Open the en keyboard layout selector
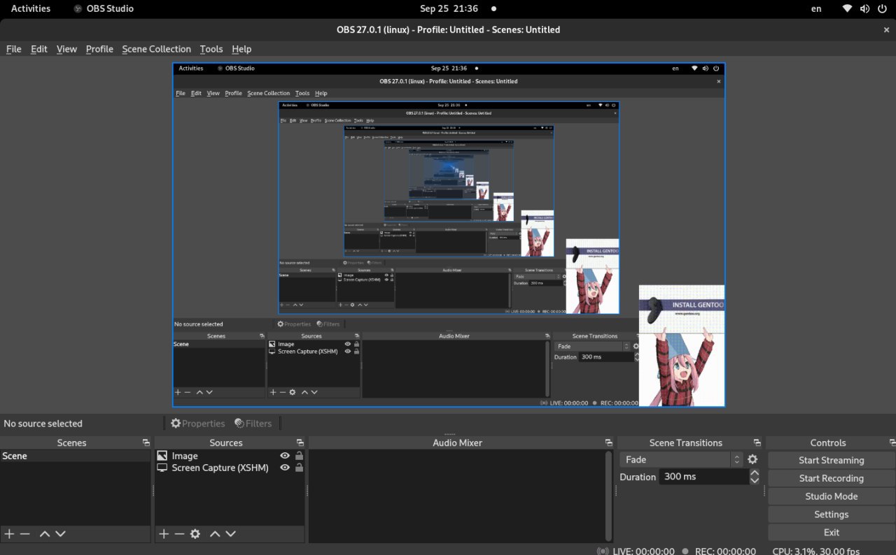 click(816, 8)
